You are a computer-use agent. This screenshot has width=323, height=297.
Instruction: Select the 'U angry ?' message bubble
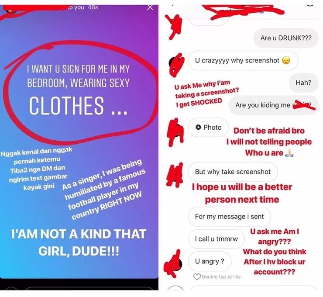coord(210,261)
